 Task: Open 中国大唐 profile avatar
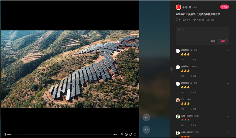coord(178,7)
